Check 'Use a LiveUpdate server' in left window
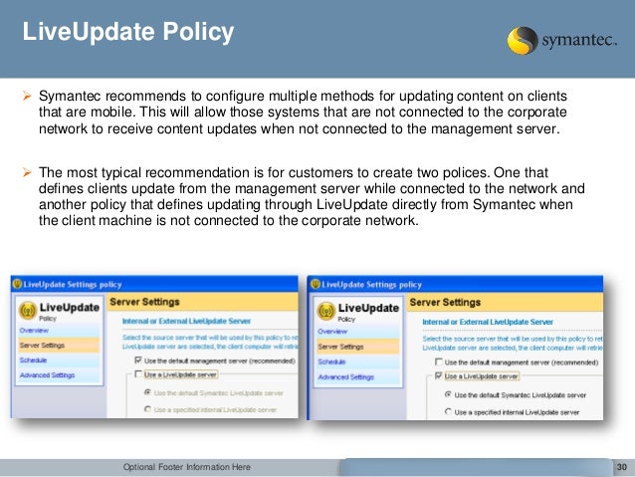Image resolution: width=635 pixels, height=477 pixels. pos(138,374)
